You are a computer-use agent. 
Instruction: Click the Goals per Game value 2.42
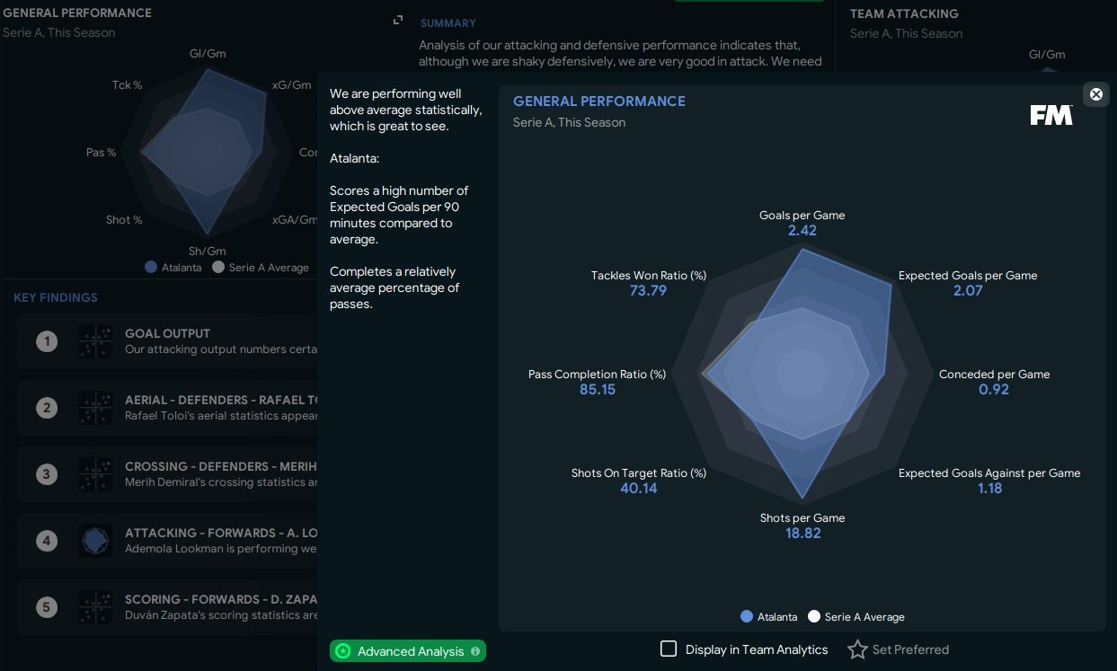[x=802, y=231]
